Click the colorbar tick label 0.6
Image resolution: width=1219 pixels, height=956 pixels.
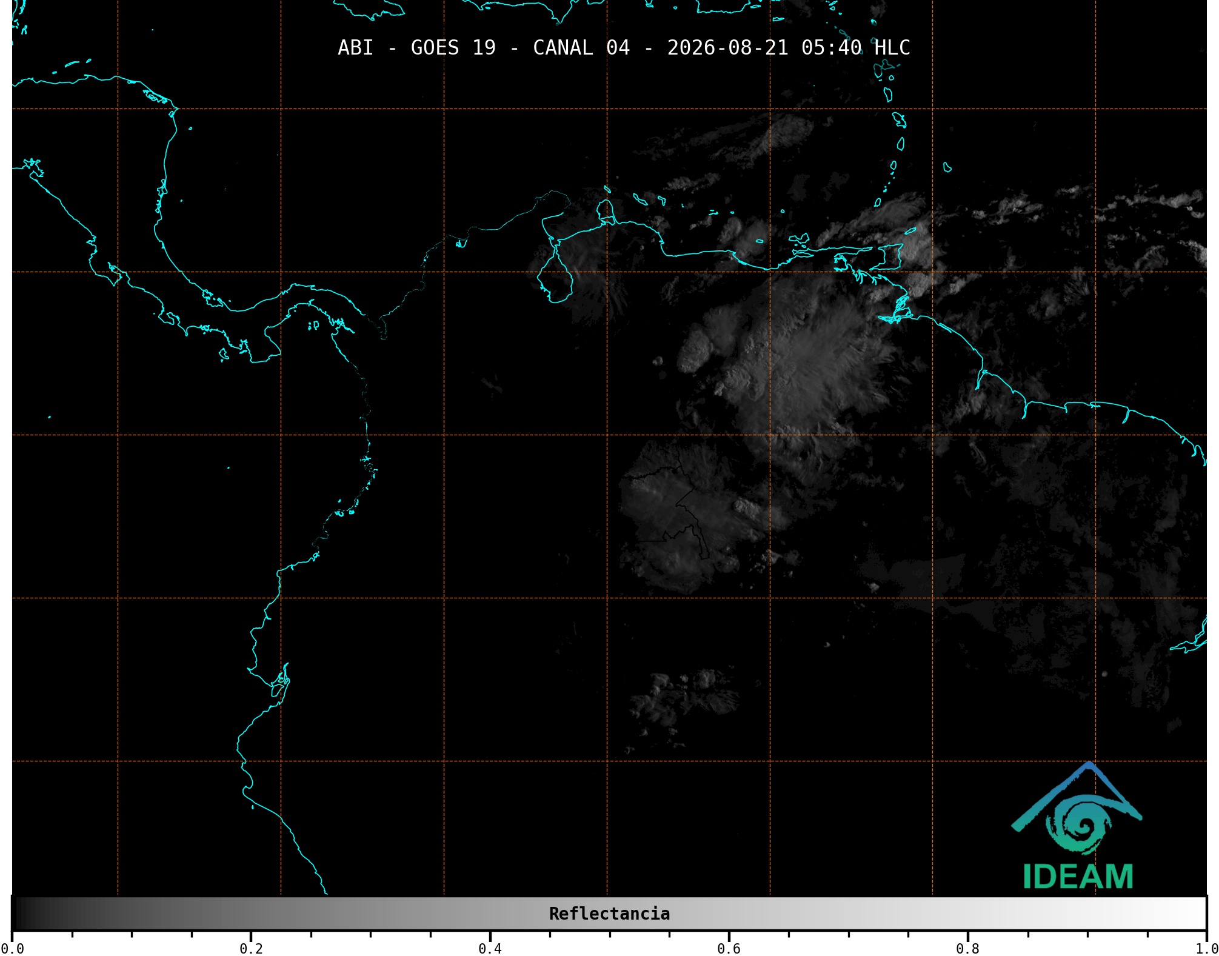pyautogui.click(x=729, y=949)
